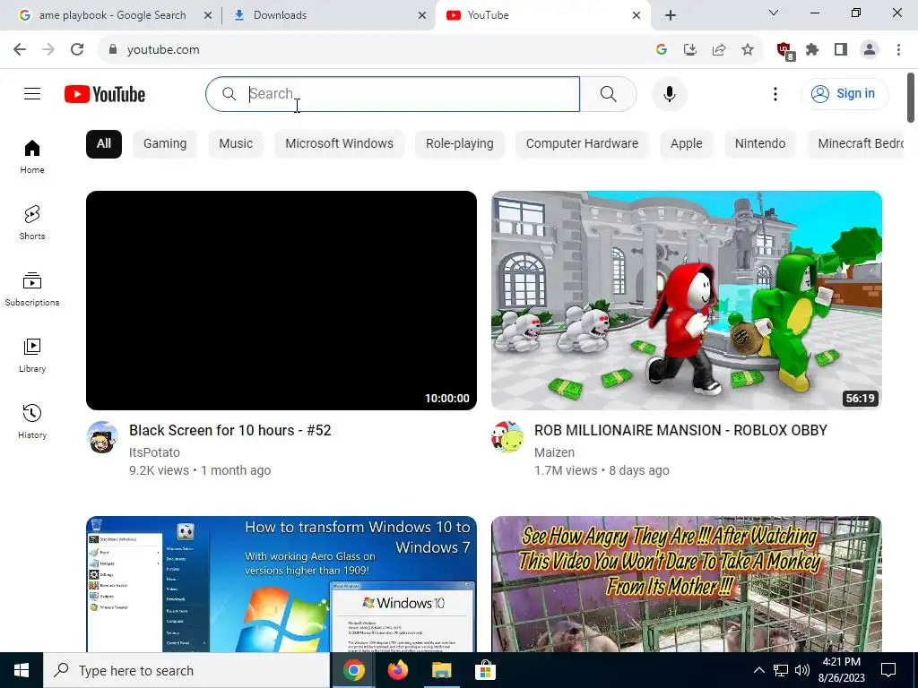Open the YouTube hamburger guide menu
Screen dimensions: 918x688
[x=32, y=93]
